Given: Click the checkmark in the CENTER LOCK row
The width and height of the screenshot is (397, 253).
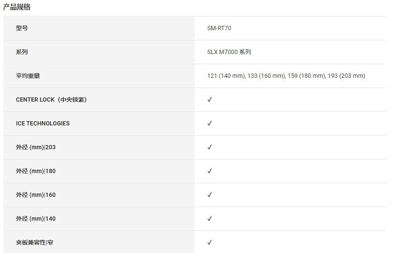Looking at the screenshot, I should [210, 99].
